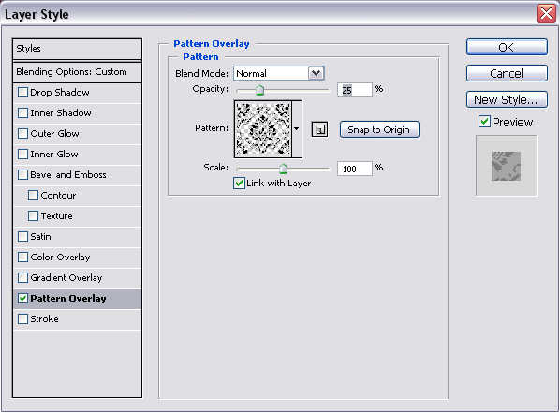Click the Snap to Origin button

(379, 129)
